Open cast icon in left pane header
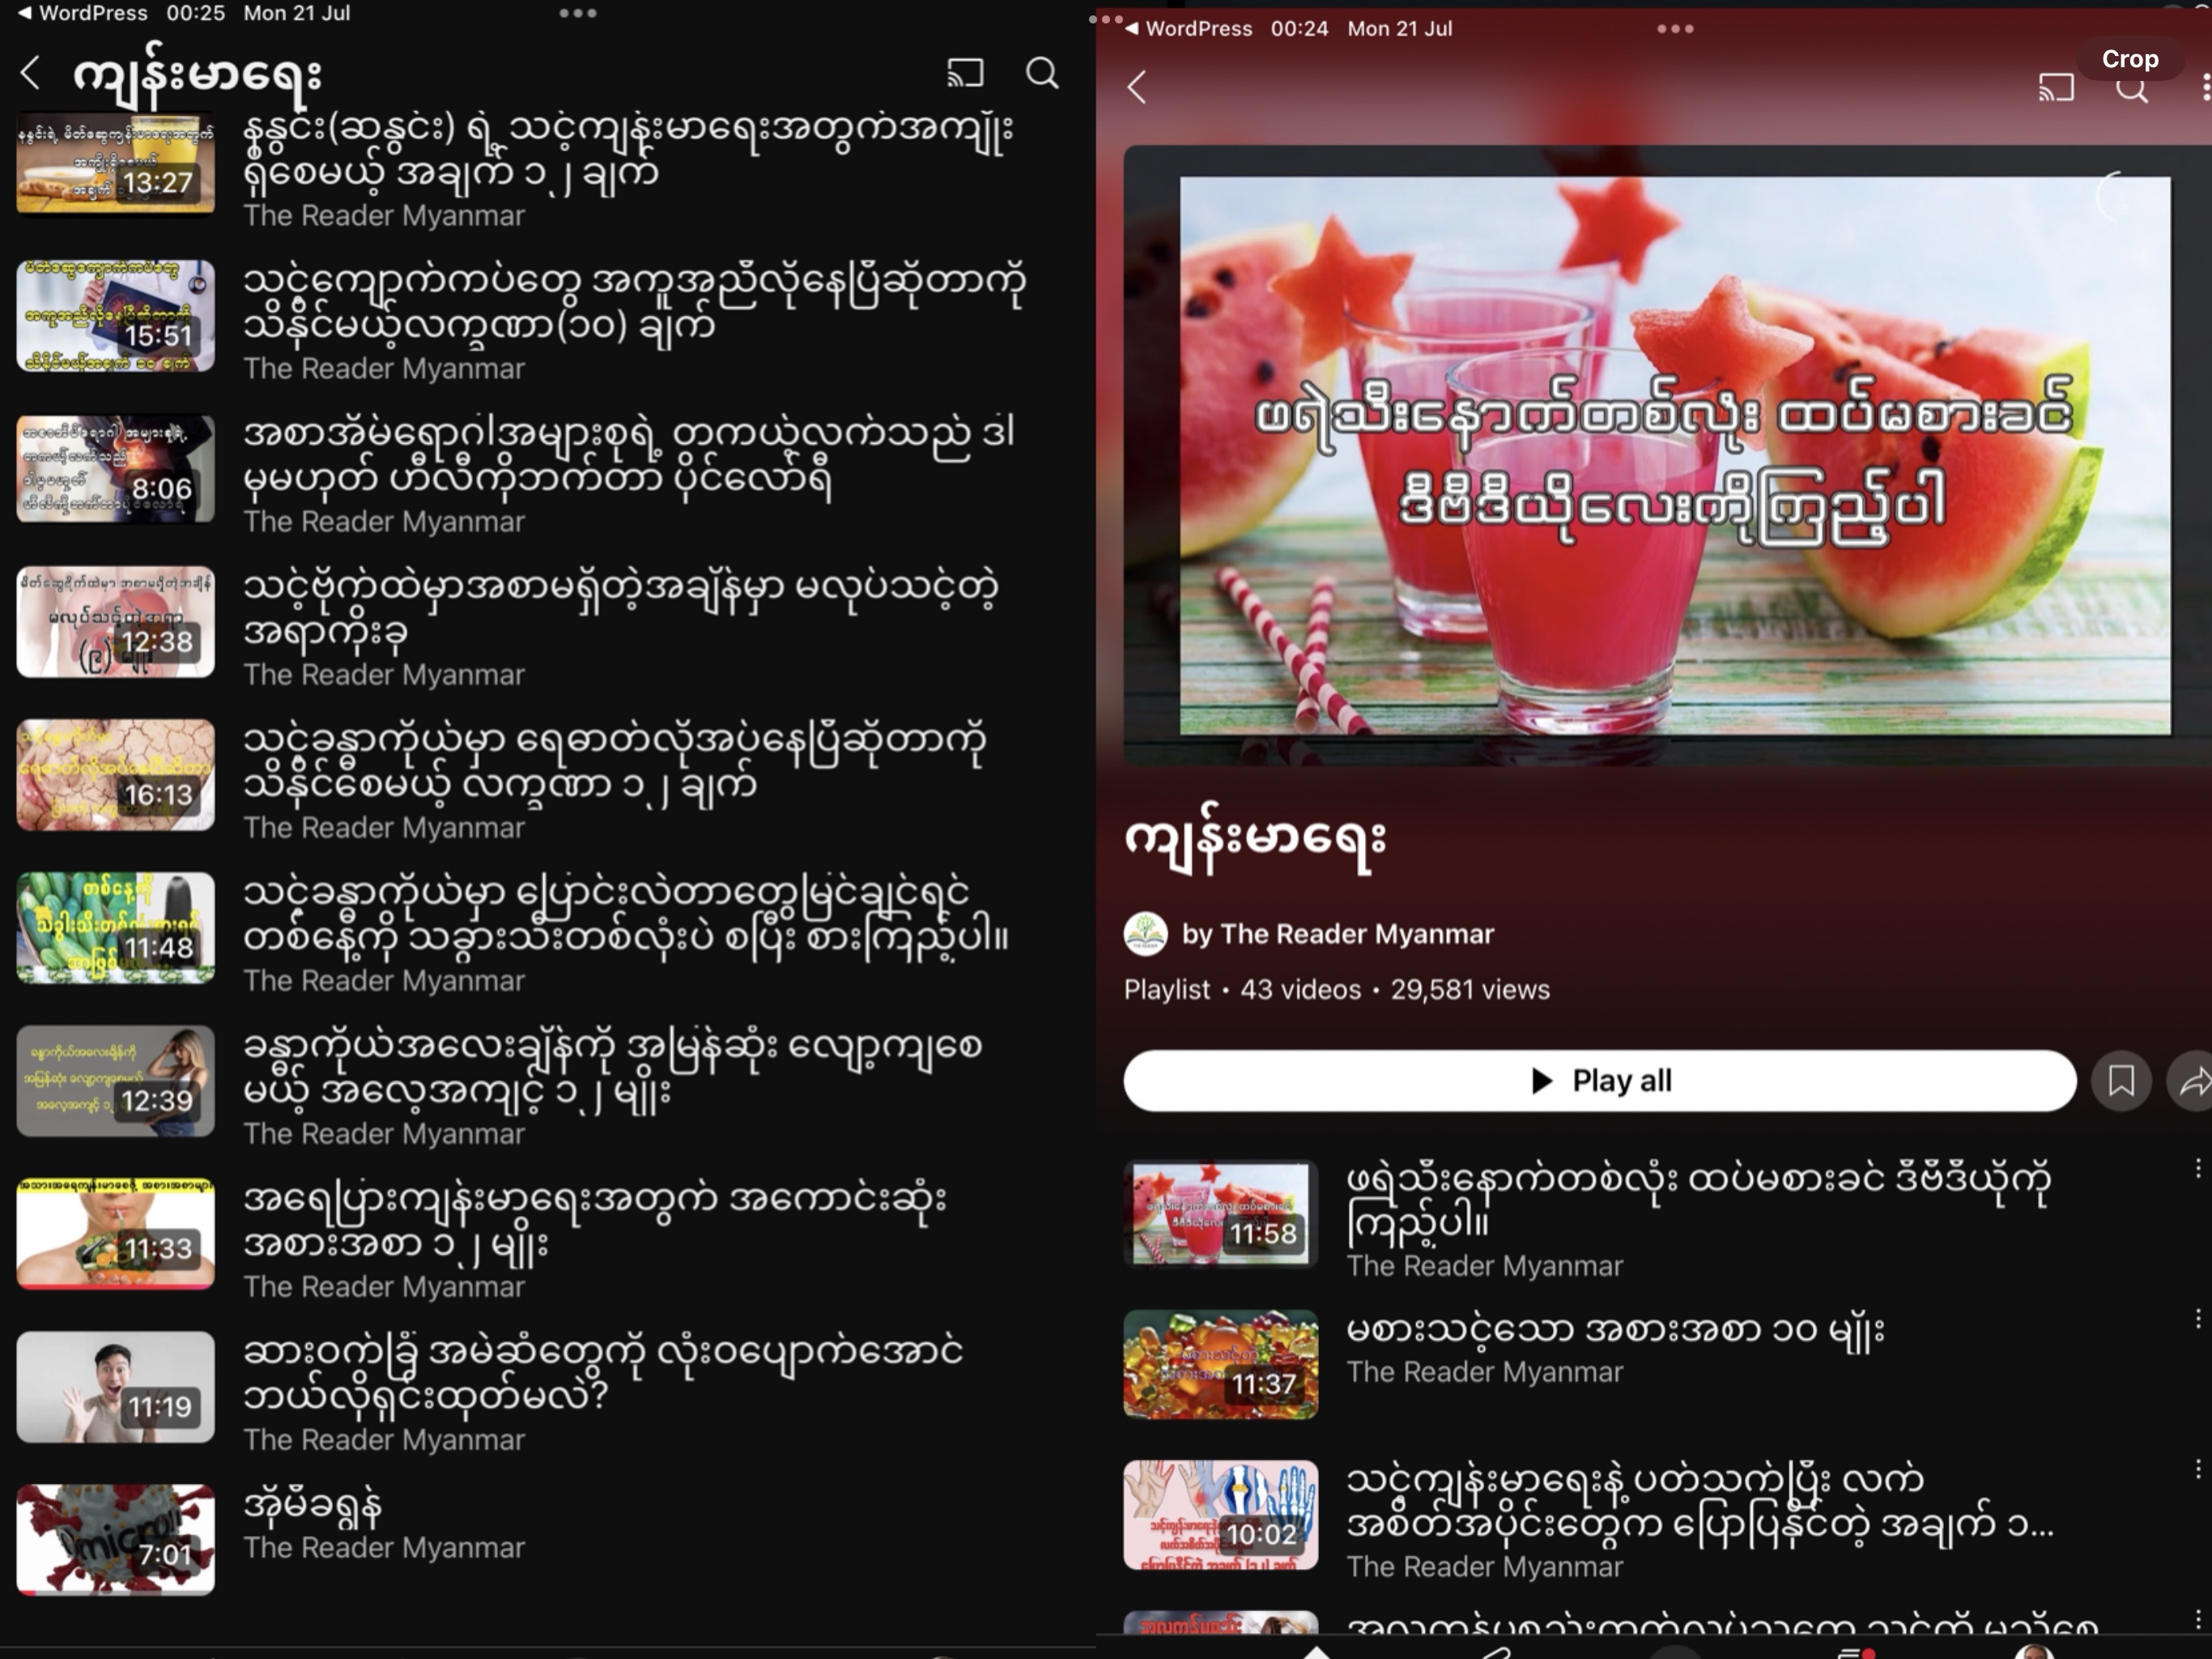This screenshot has height=1659, width=2212. tap(965, 72)
